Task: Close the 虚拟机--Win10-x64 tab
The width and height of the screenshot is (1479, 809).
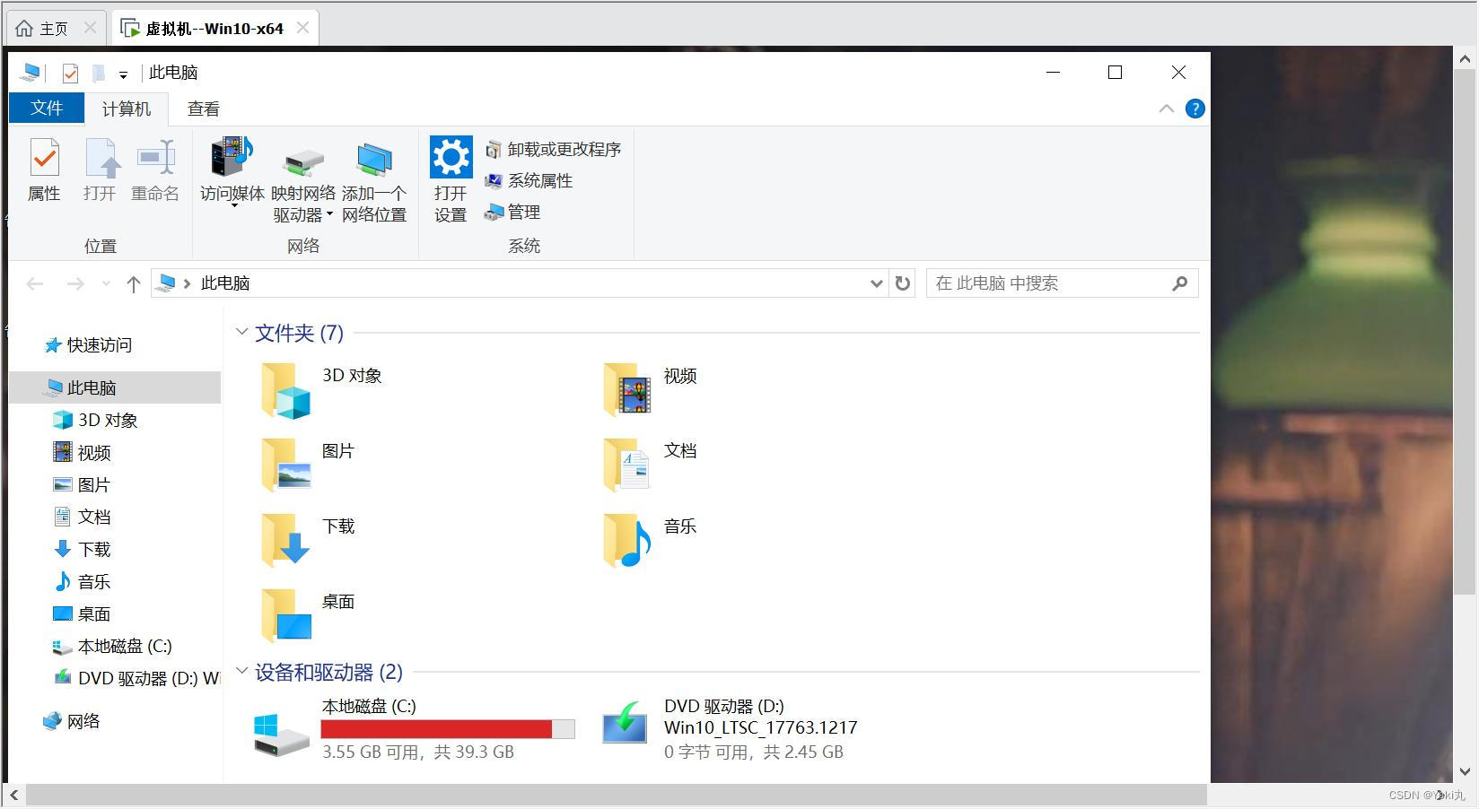Action: 303,28
